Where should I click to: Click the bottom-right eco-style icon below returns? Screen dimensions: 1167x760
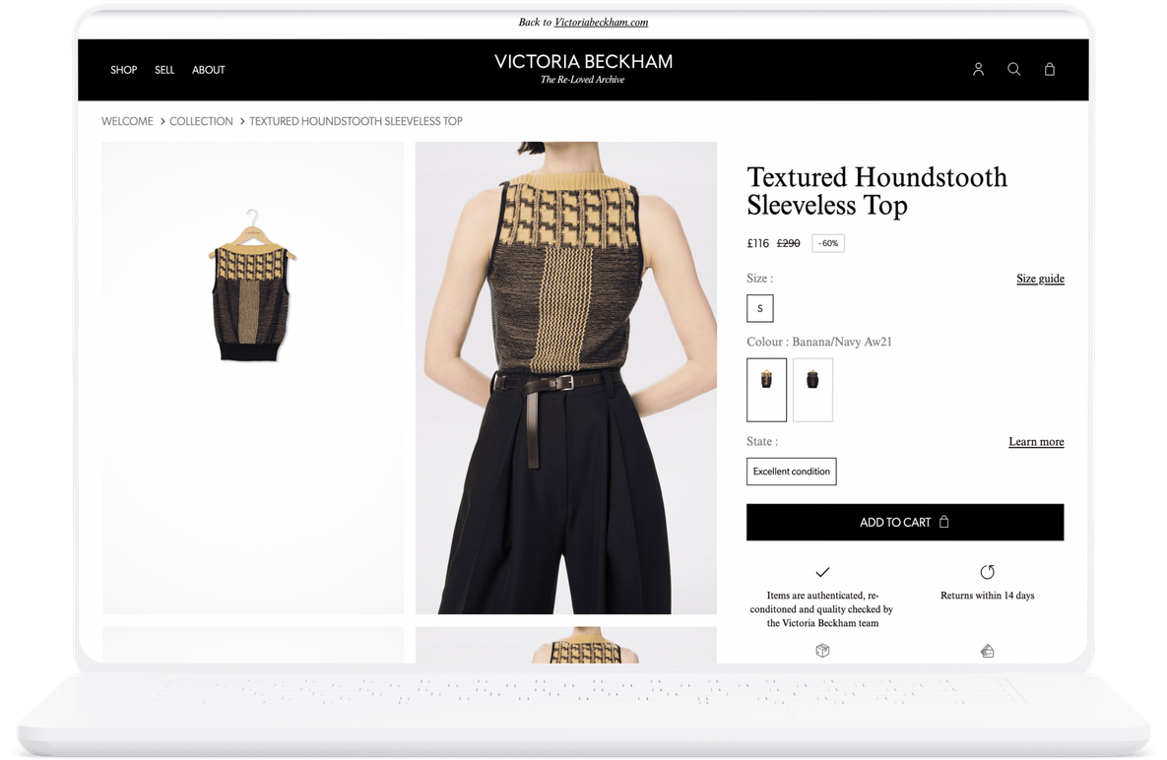(987, 652)
